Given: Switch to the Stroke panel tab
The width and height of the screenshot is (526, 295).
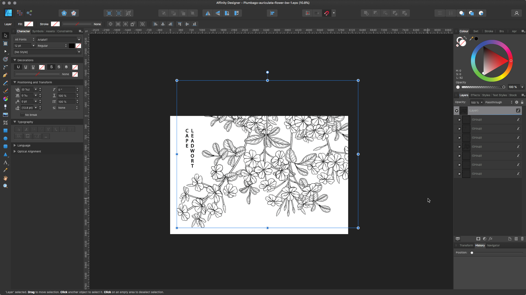Looking at the screenshot, I should click(x=488, y=31).
